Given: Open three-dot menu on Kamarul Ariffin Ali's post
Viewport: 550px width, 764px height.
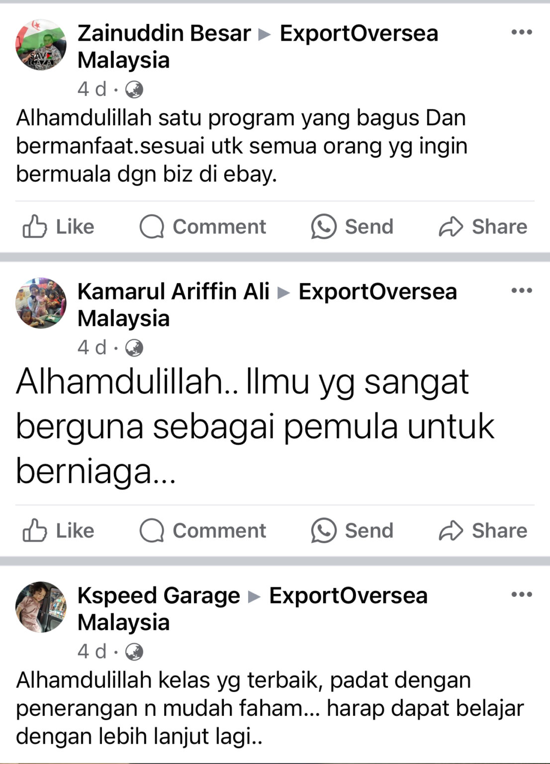Looking at the screenshot, I should (522, 290).
